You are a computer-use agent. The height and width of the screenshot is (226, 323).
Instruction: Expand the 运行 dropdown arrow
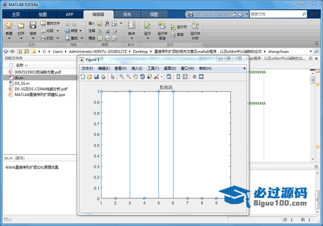tap(147, 38)
